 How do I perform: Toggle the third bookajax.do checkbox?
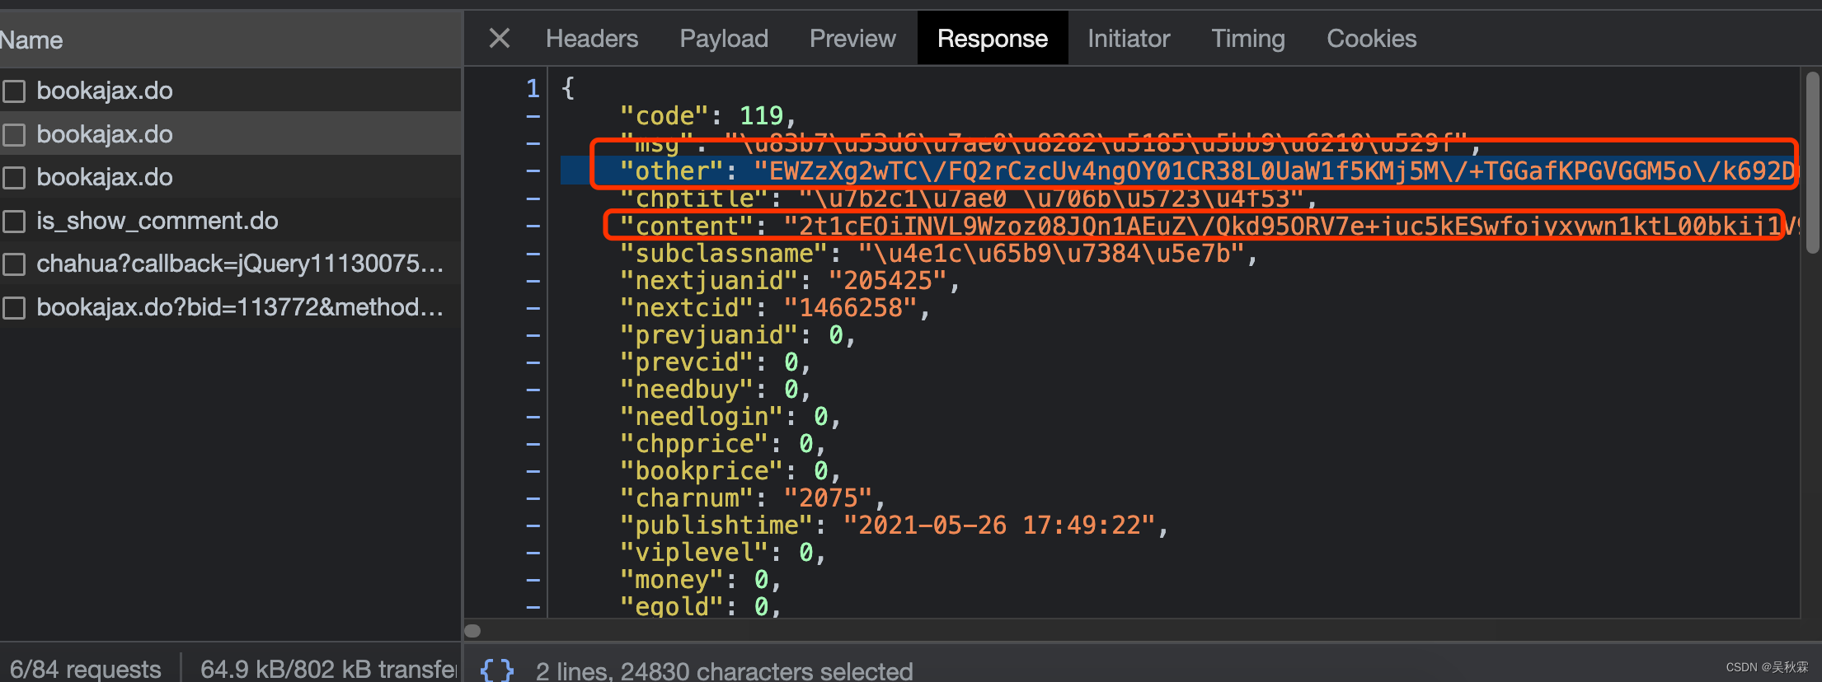coord(14,177)
